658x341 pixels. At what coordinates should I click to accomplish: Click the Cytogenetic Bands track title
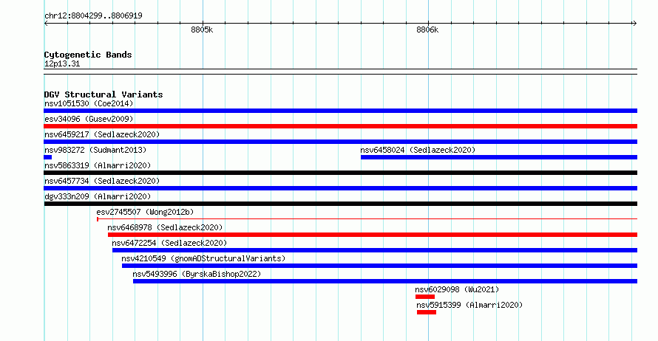pos(88,55)
